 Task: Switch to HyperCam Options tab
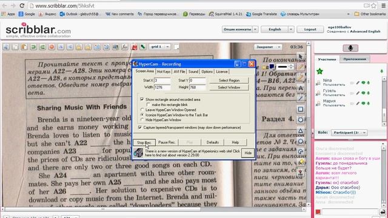[207, 71]
